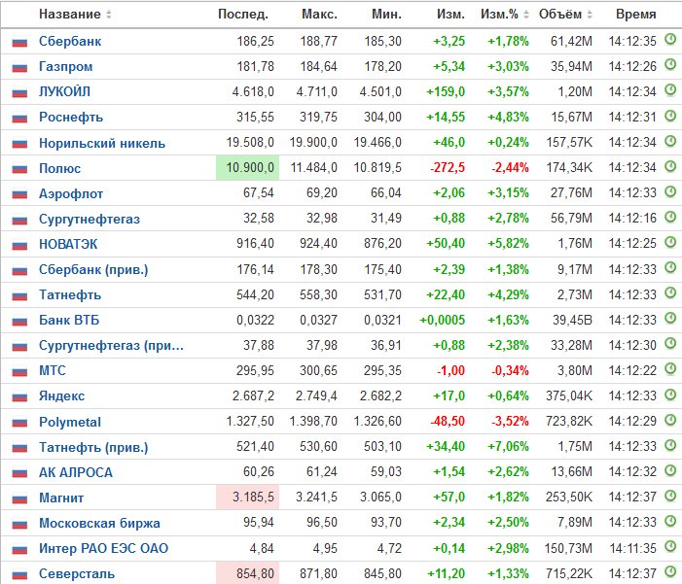
Task: Click the clock icon in Газпром row
Action: tap(670, 65)
